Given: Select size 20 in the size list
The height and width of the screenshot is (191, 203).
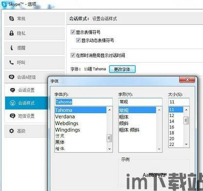Looking at the screenshot, I should (x=176, y=139).
